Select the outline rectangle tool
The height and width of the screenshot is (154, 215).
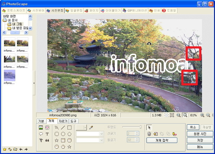(x=70, y=127)
